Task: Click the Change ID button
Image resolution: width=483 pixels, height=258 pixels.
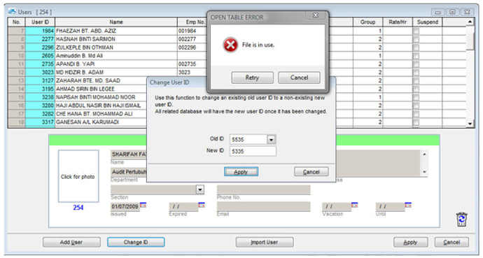Action: tap(136, 243)
